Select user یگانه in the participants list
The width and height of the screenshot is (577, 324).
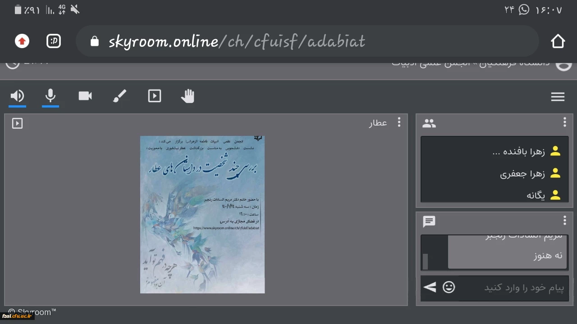tap(536, 195)
